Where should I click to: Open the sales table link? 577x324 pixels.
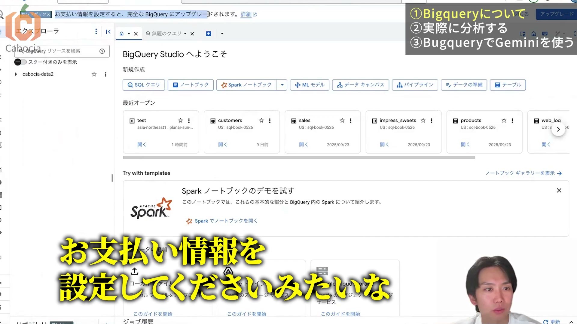[303, 145]
